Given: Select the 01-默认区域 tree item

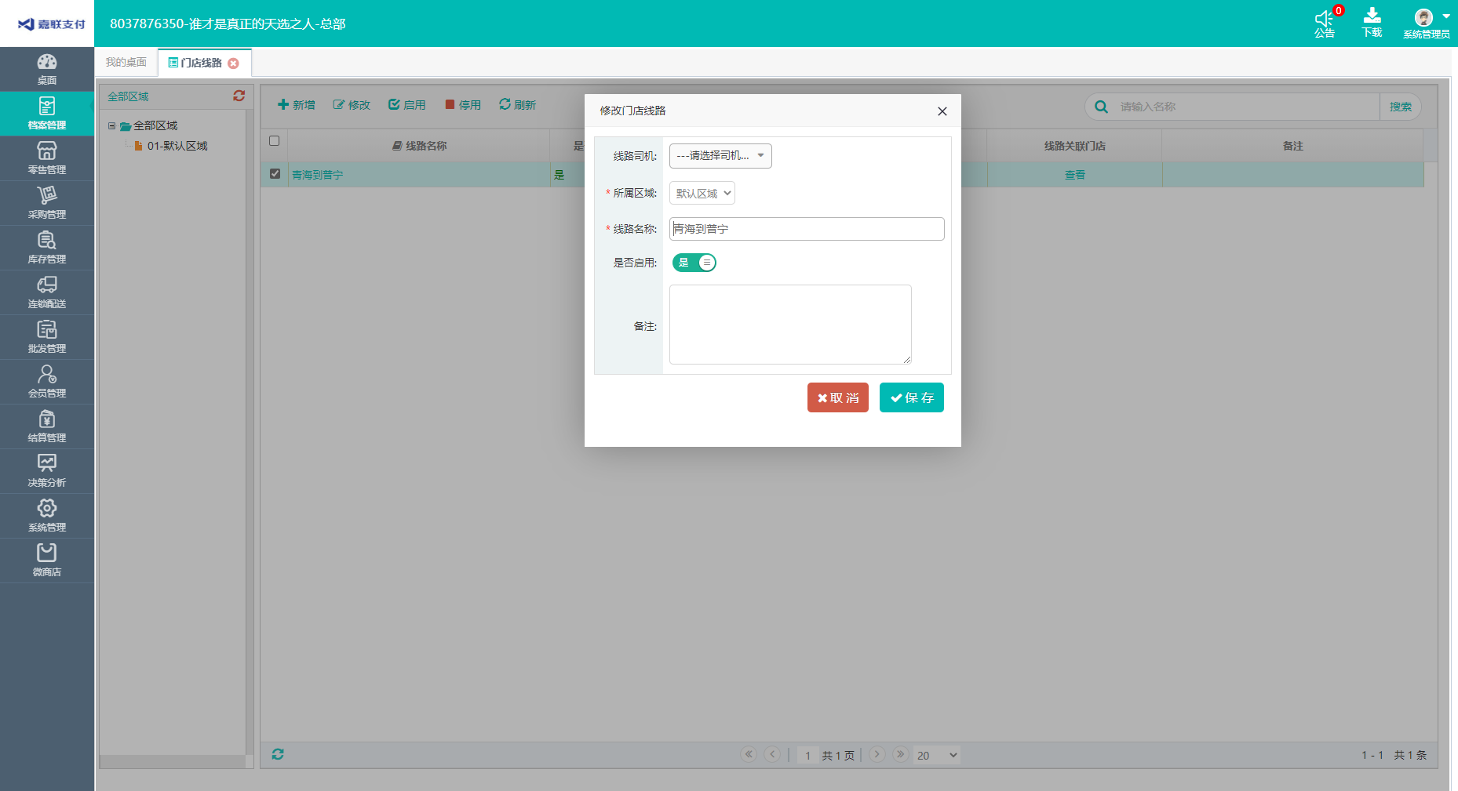Looking at the screenshot, I should coord(177,146).
